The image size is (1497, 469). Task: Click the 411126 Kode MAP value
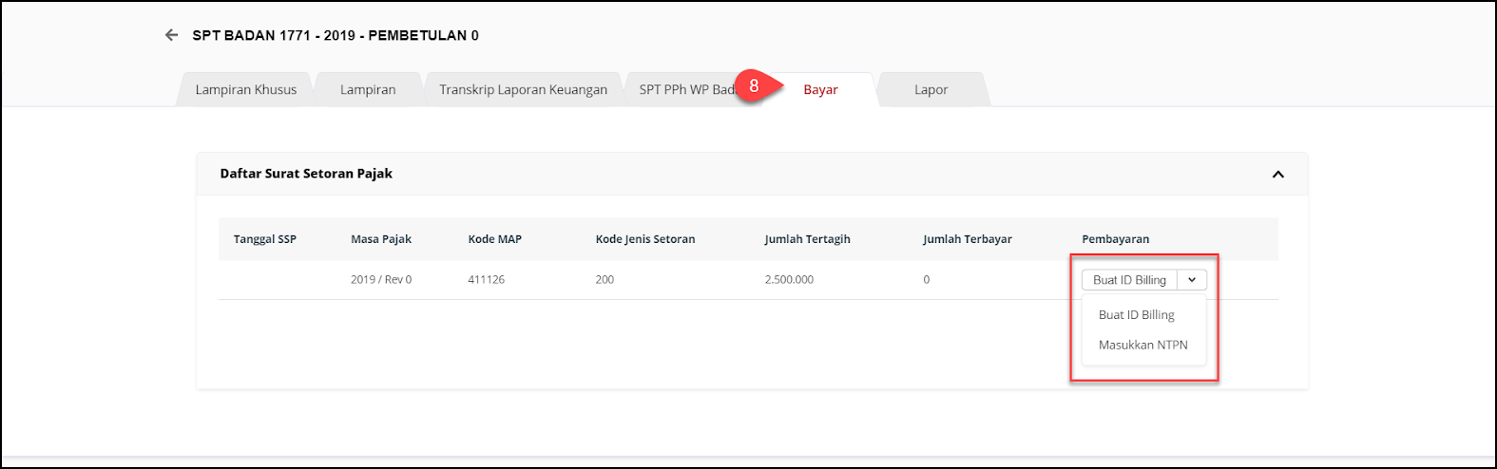pos(486,280)
